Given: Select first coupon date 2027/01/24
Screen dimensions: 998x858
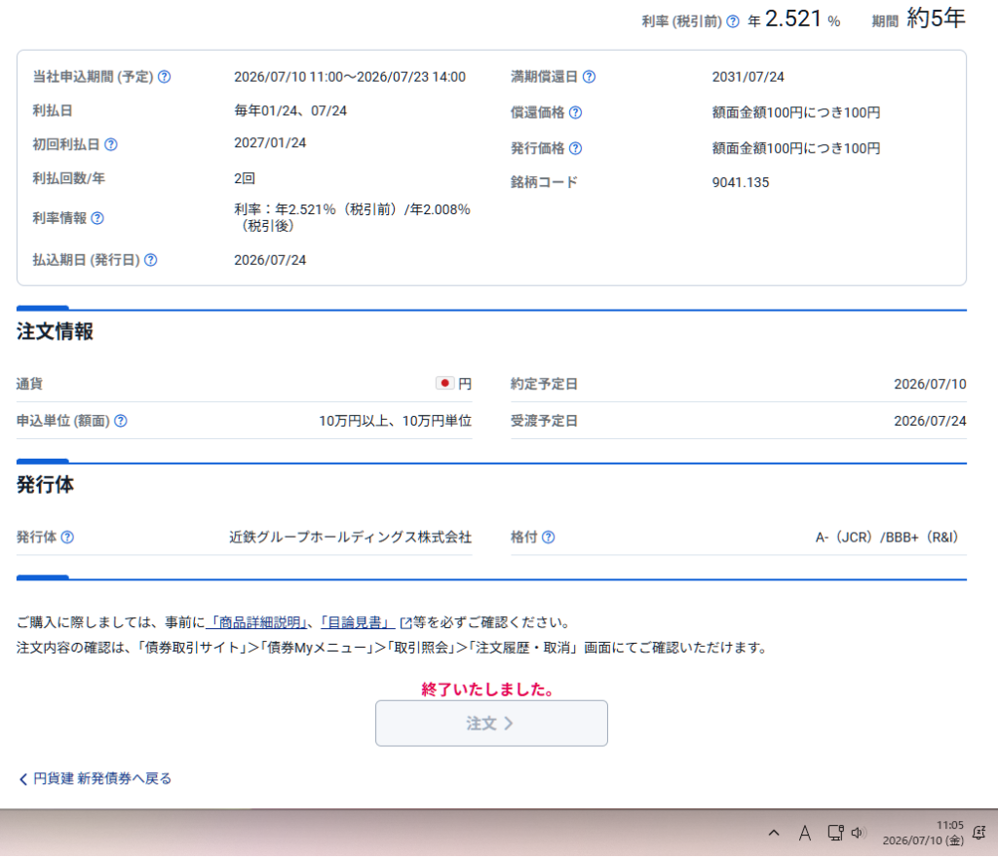Looking at the screenshot, I should coord(270,143).
